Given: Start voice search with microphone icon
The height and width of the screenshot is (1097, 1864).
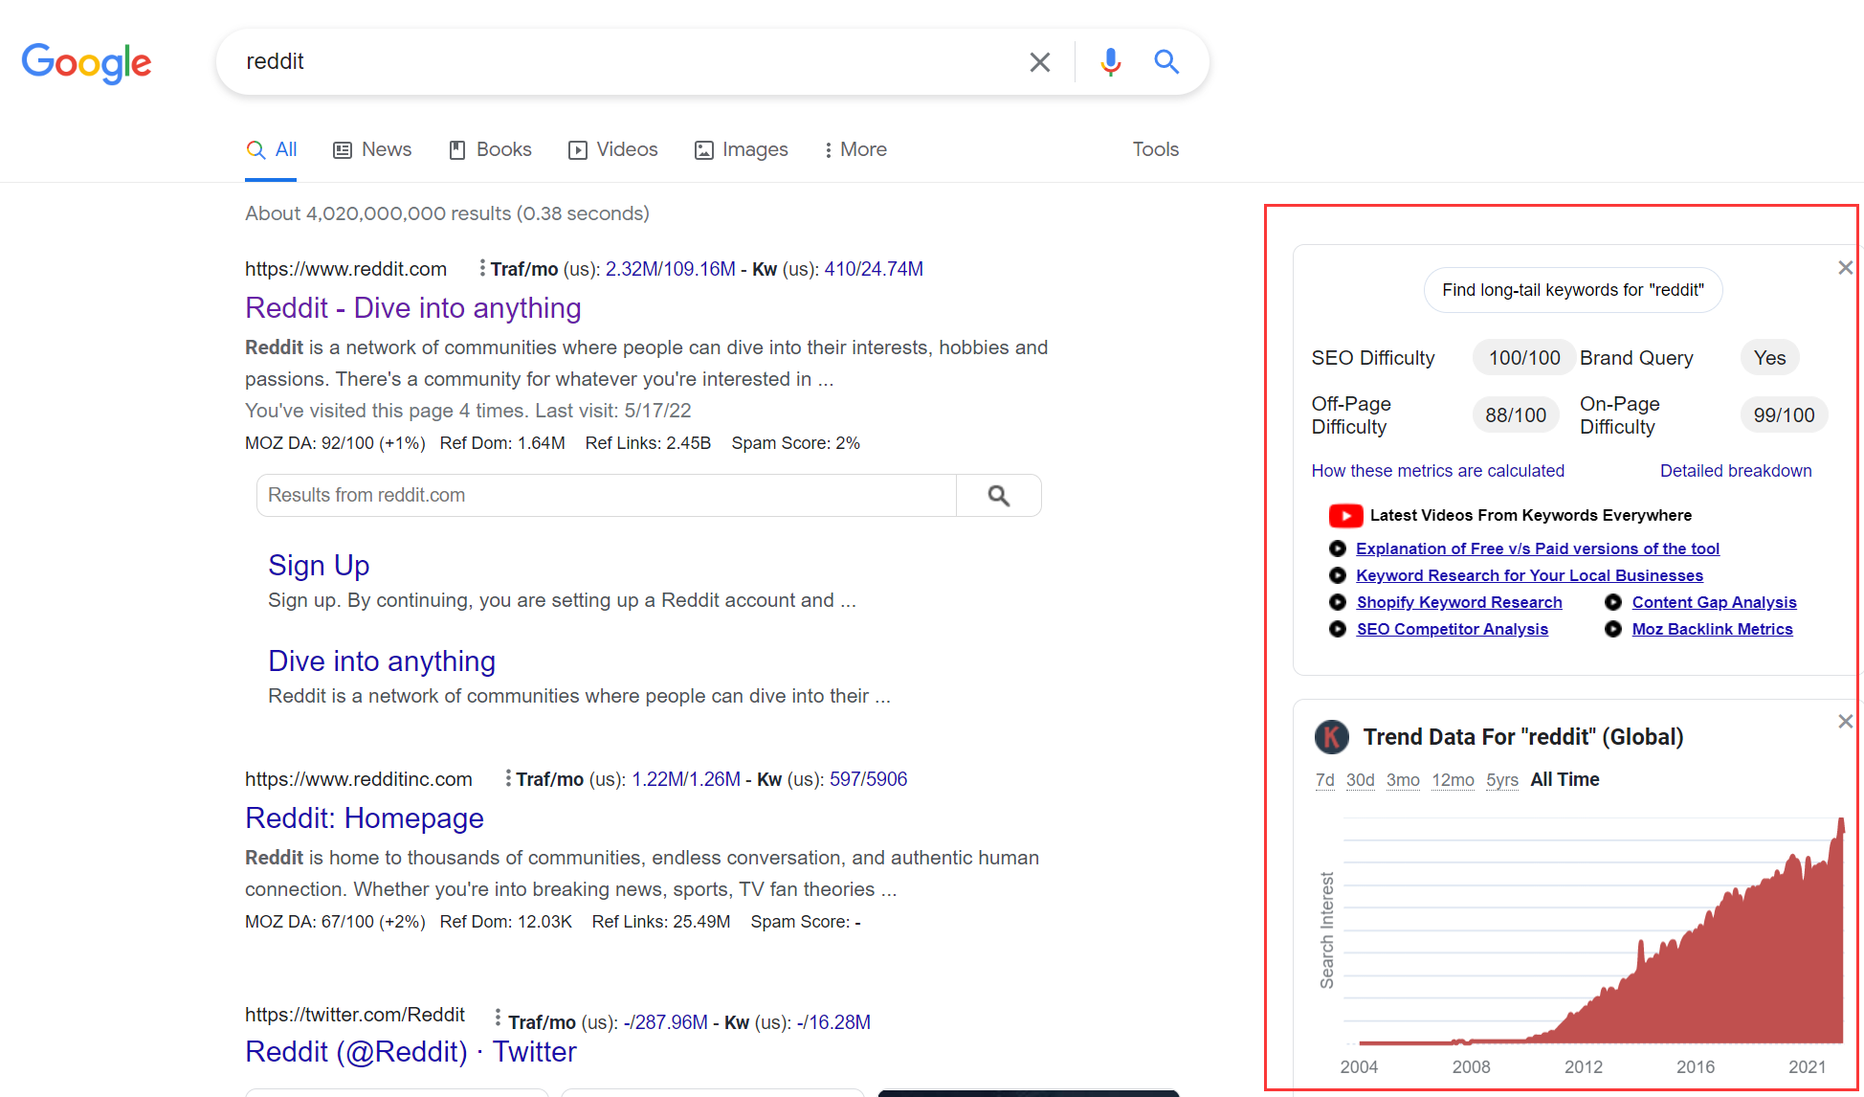Looking at the screenshot, I should point(1110,62).
